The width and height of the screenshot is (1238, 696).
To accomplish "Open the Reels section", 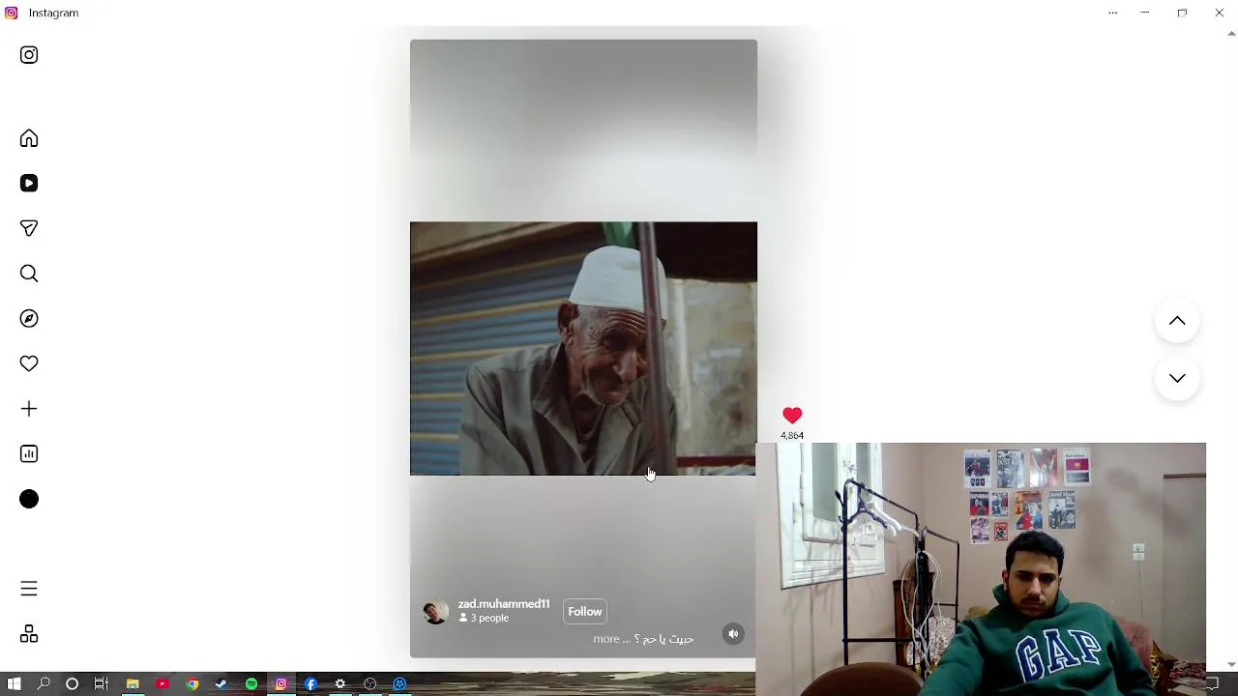I will coord(29,184).
